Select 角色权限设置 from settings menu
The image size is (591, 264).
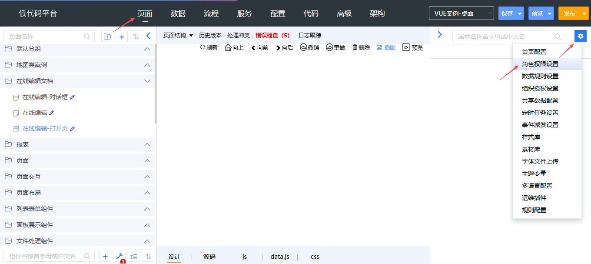coord(540,64)
